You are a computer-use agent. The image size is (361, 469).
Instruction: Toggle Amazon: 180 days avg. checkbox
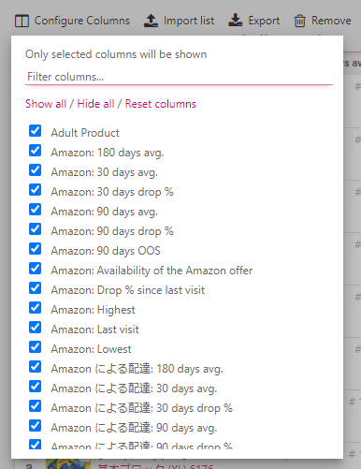point(35,151)
